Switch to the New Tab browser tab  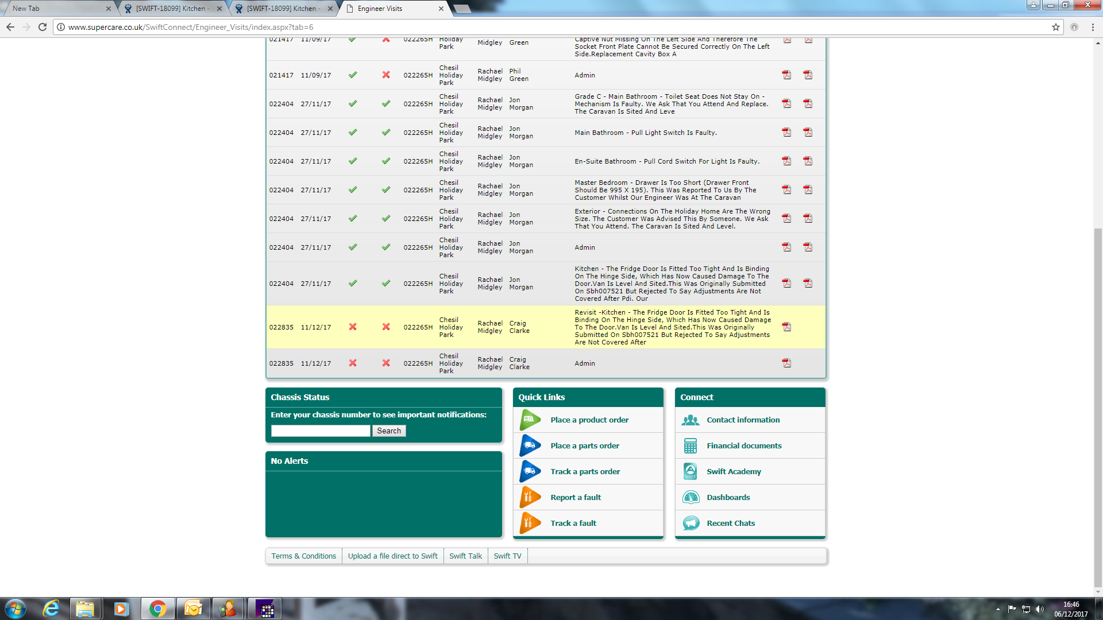point(57,9)
